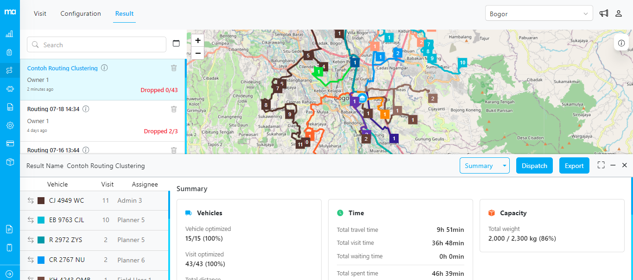
Task: Click the map information icon
Action: pos(621,43)
